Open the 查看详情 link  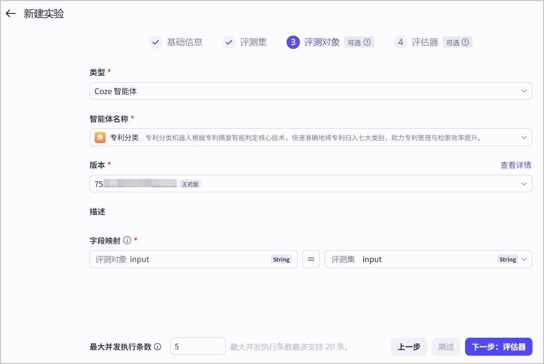click(x=515, y=165)
